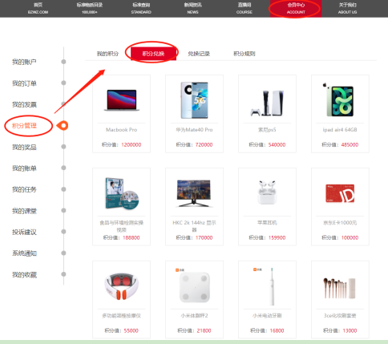Open the Macbook Pro product image

click(122, 100)
